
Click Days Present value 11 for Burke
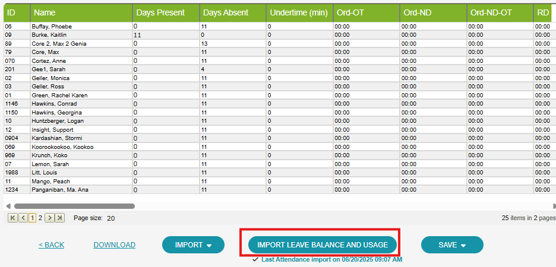point(137,35)
